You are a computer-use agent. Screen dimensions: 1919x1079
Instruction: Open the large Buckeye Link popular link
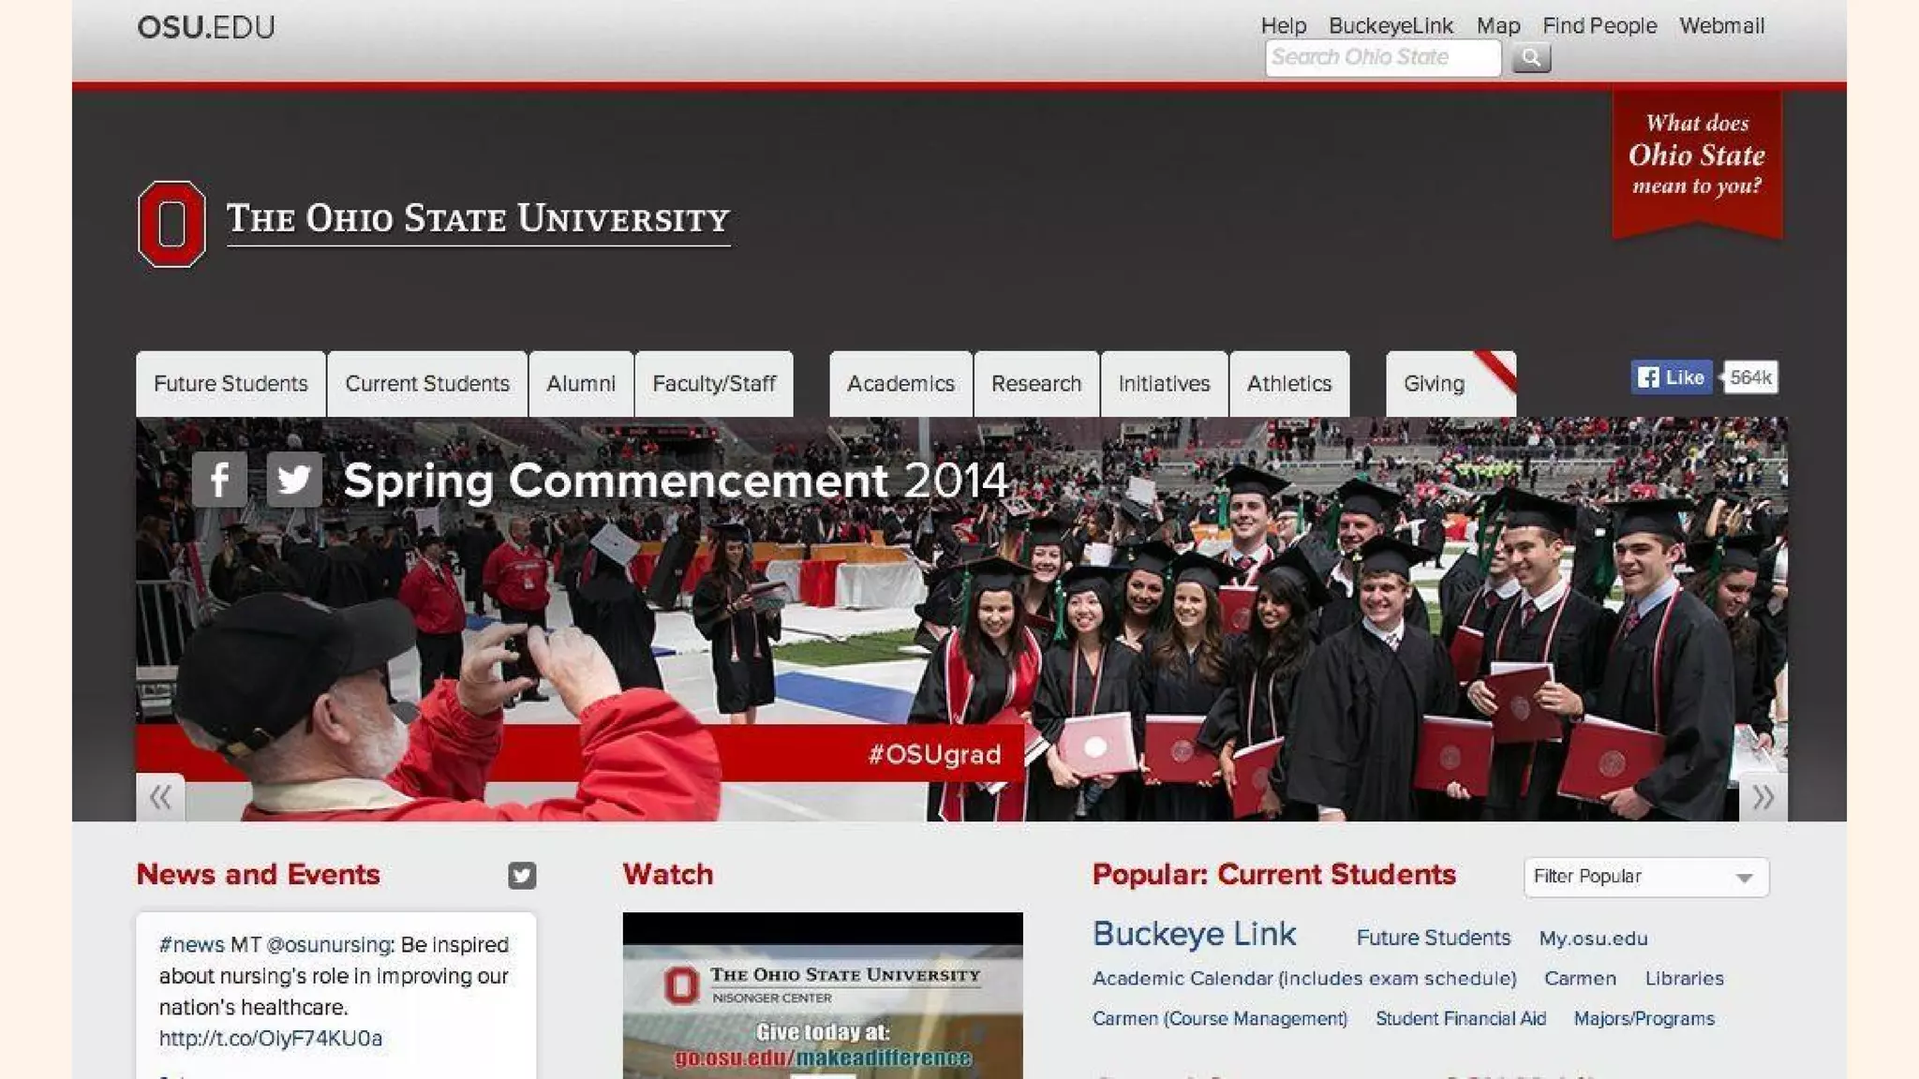[x=1194, y=934]
